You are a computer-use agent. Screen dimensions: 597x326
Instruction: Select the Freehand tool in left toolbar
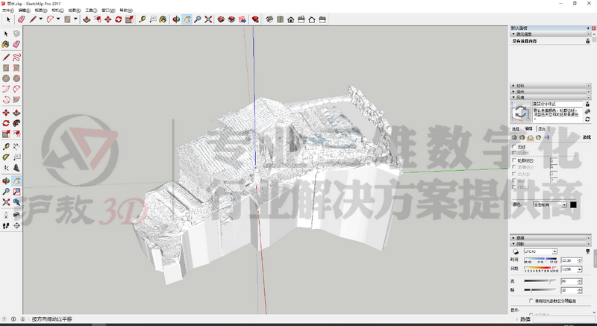[16, 57]
